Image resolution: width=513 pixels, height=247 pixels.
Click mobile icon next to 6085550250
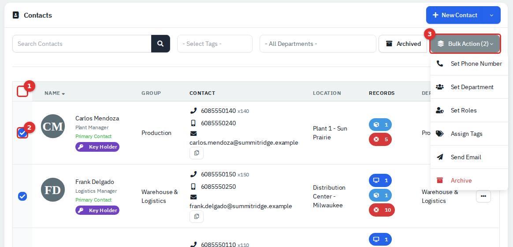coord(193,187)
